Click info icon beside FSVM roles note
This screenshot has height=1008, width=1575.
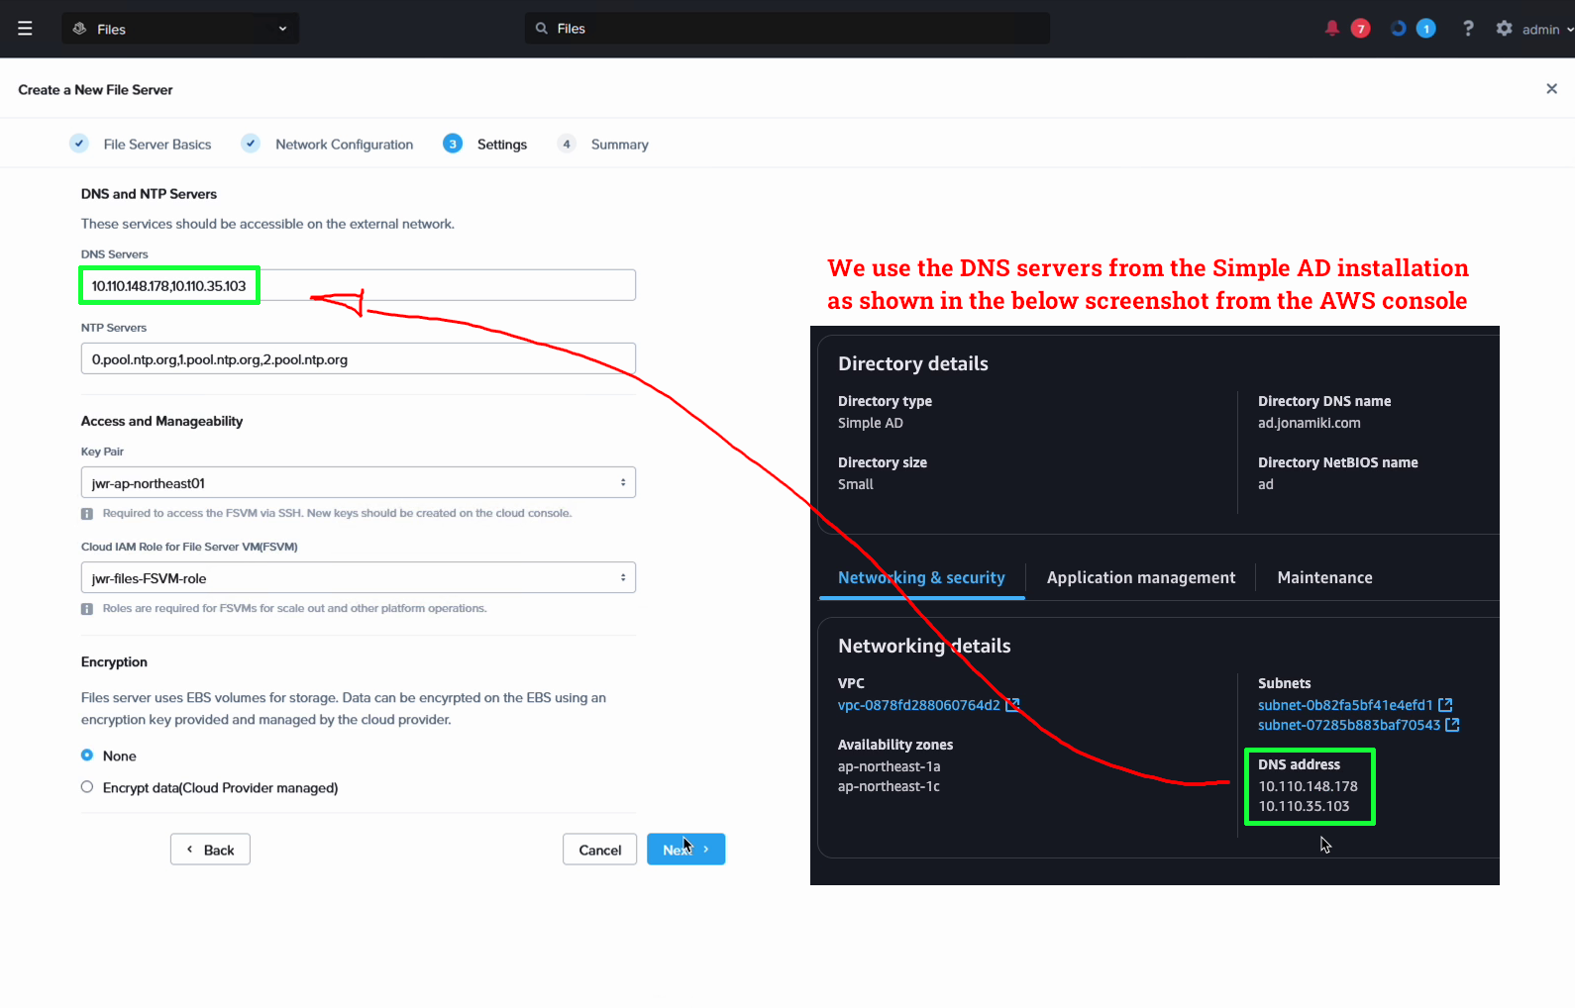coord(87,609)
